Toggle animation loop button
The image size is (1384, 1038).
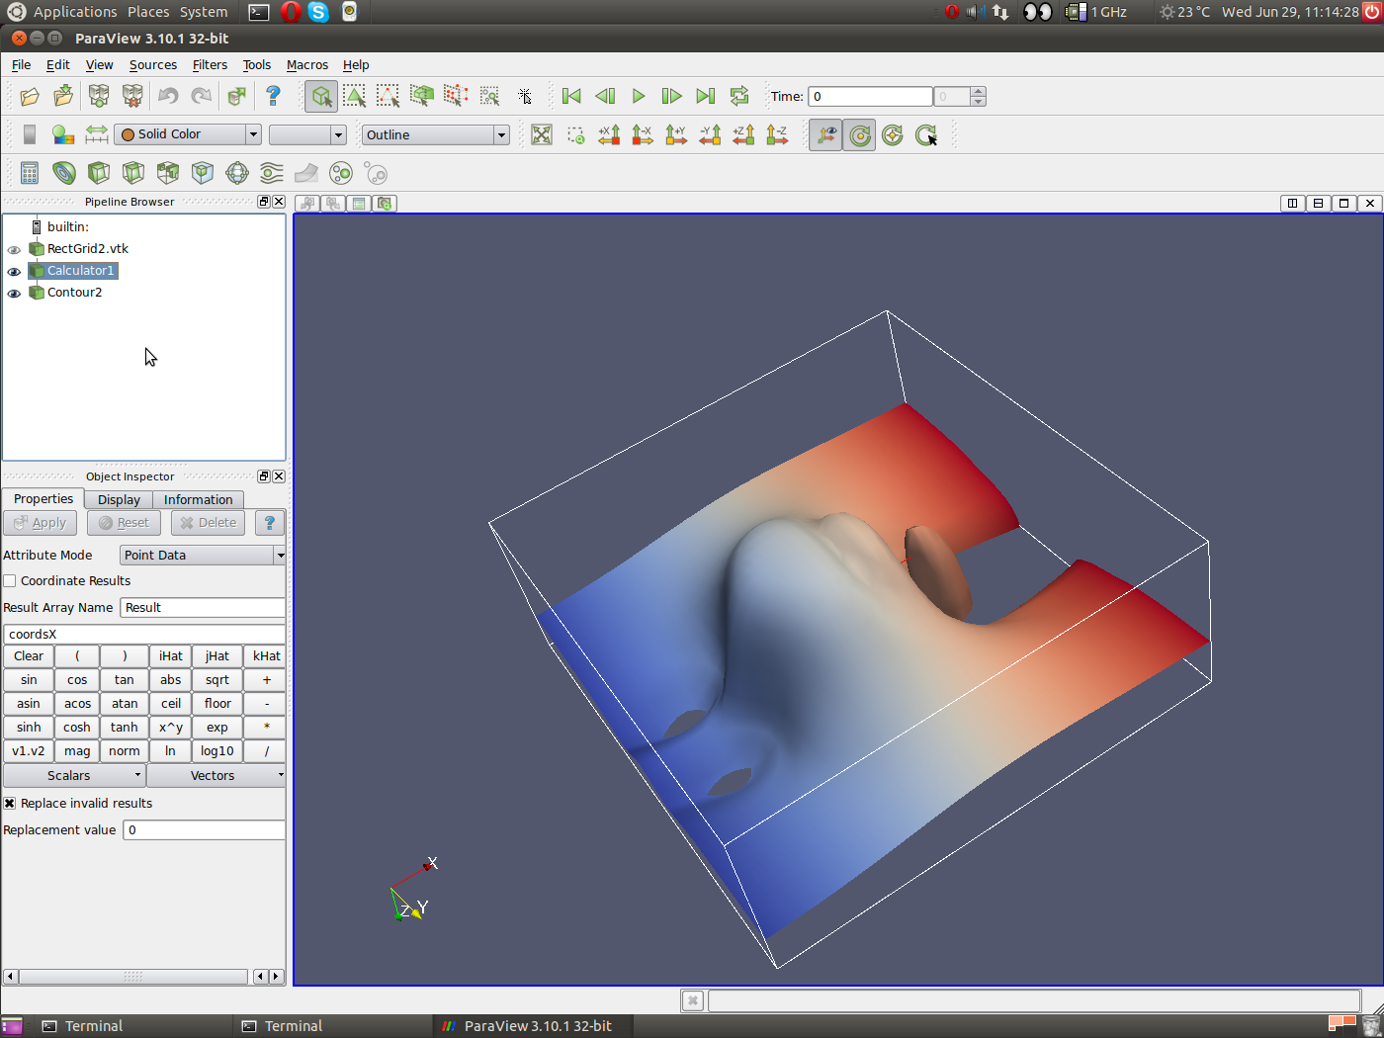739,96
